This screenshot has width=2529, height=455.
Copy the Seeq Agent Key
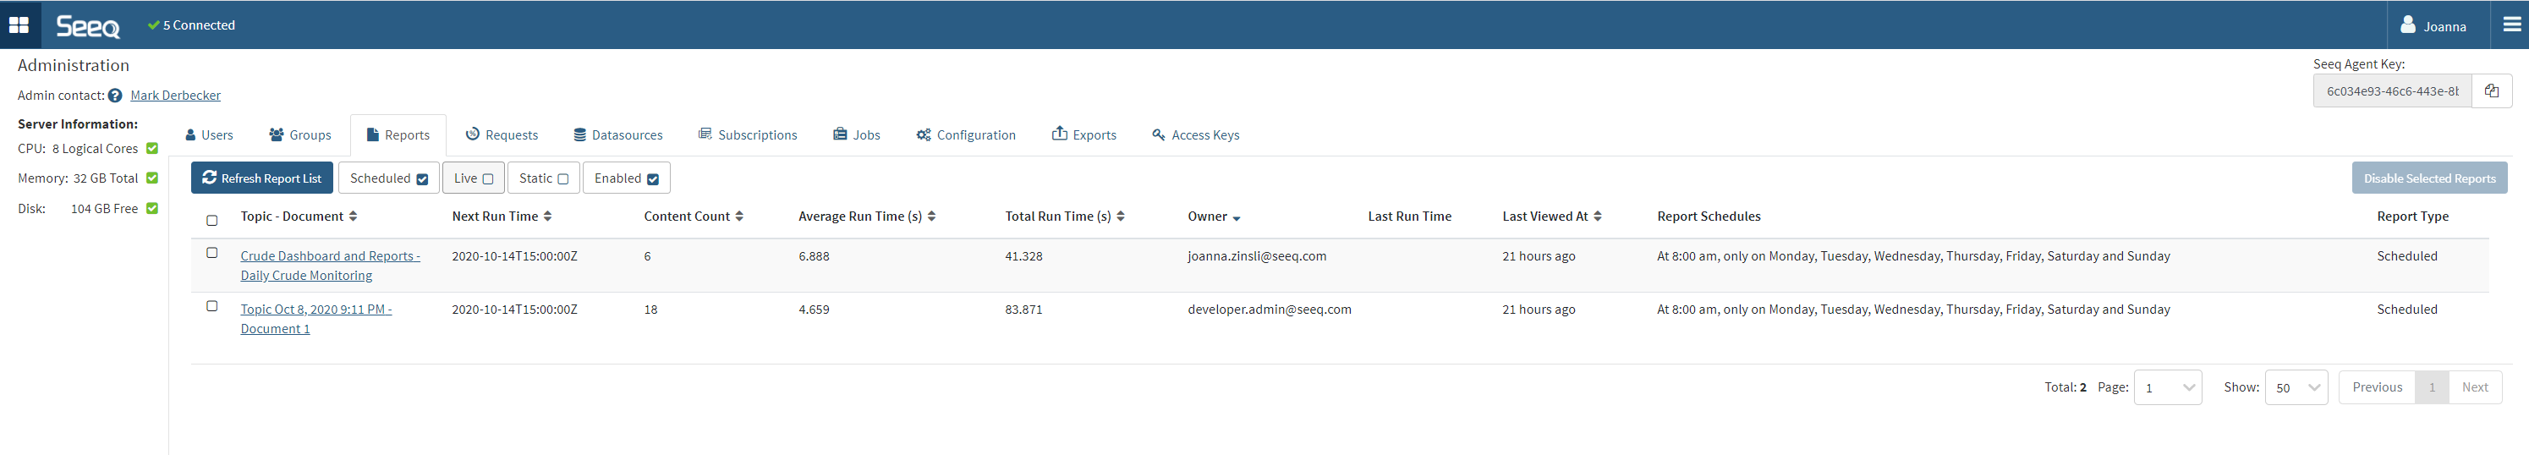[x=2491, y=91]
